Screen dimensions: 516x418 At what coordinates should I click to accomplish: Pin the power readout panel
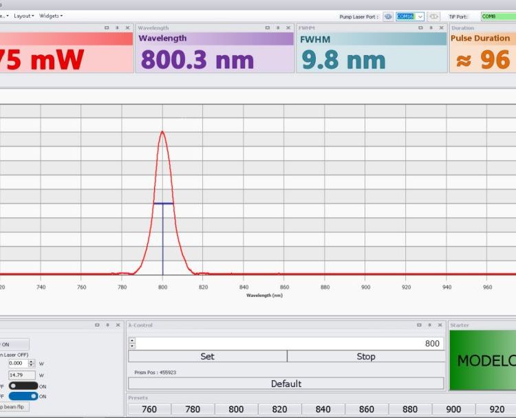coord(117,28)
